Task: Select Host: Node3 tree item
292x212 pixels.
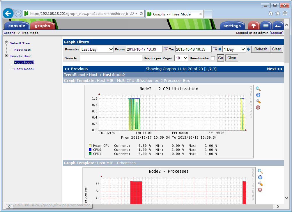Action: [24, 69]
